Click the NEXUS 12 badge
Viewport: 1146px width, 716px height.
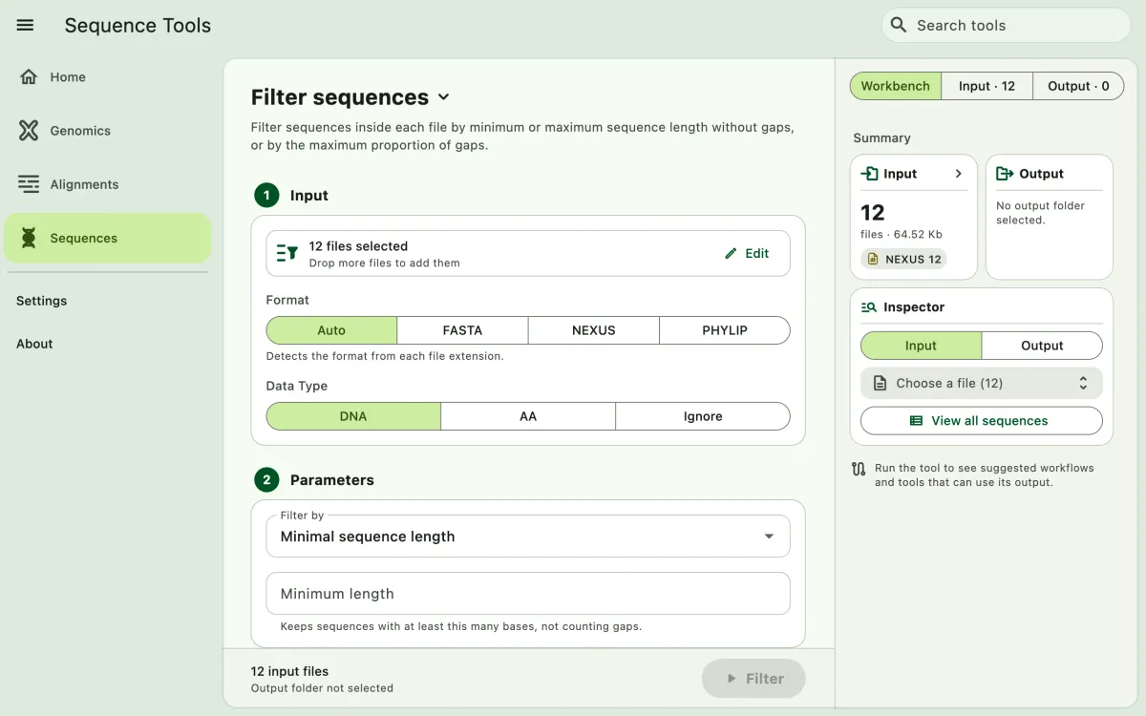point(904,259)
